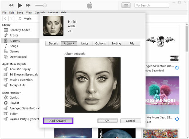
Task: Click the Artists microphone icon
Action: (6, 35)
